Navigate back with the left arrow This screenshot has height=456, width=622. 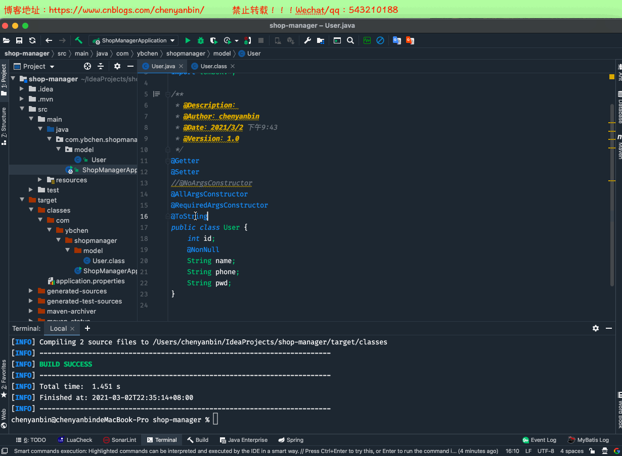(x=49, y=40)
